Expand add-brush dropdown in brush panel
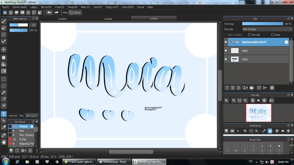Viewport: 294px width, 165px height. 26,151
